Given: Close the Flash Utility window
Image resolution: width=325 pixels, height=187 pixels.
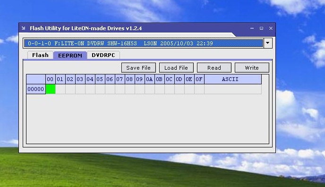Looking at the screenshot, I should pyautogui.click(x=271, y=28).
